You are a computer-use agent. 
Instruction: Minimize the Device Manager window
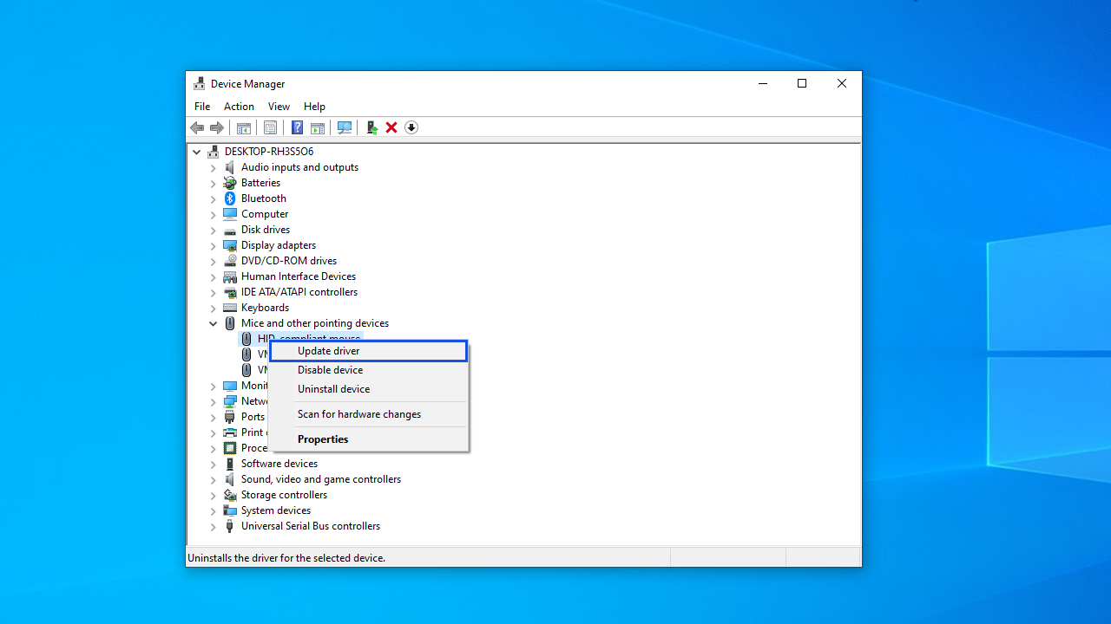click(762, 84)
